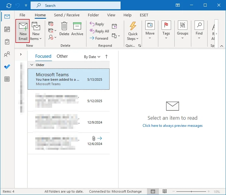Open To Do checkmark icon

(7, 66)
